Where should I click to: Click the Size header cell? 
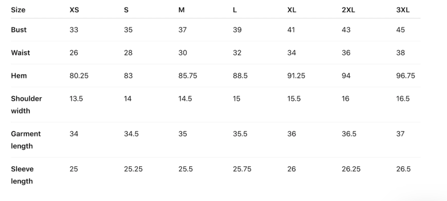point(18,10)
